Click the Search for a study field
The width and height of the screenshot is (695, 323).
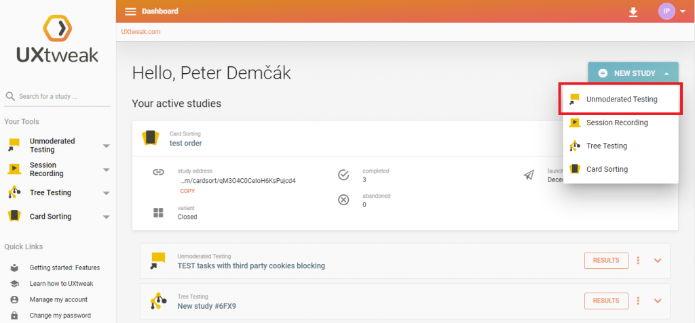[61, 97]
